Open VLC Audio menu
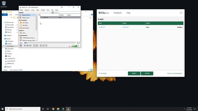This screenshot has height=111, width=198. coord(33,10)
